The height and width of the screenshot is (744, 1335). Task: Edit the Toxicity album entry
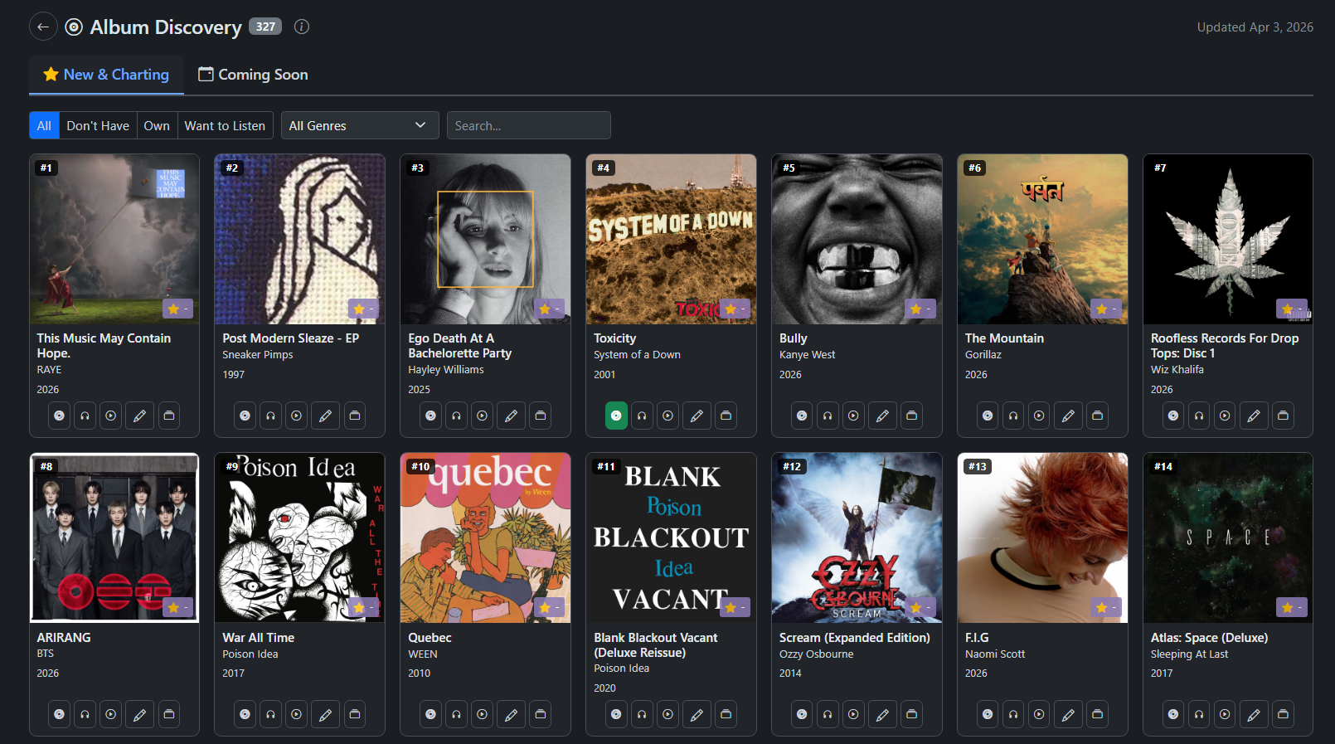[x=697, y=416]
